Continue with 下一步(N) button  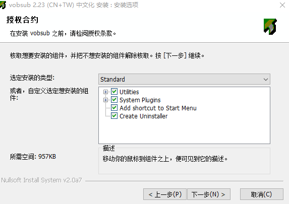(x=209, y=194)
